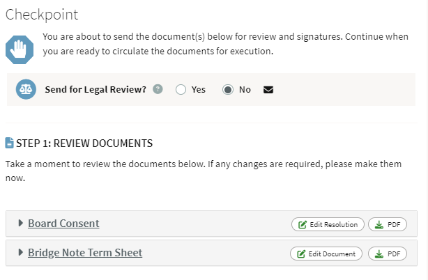Open the Bridge Note Term Sheet link
The width and height of the screenshot is (428, 280).
point(85,253)
